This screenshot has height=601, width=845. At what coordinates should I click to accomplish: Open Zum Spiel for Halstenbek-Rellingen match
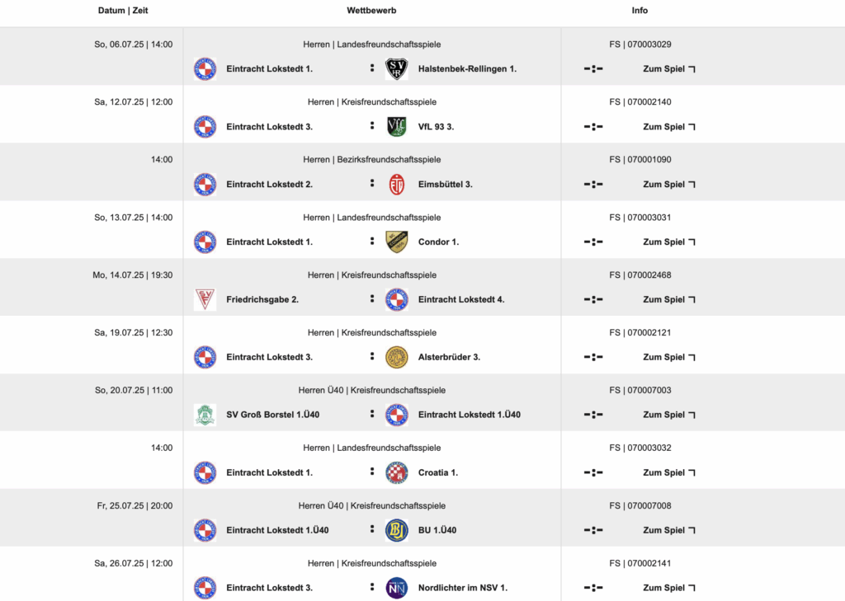pyautogui.click(x=668, y=69)
